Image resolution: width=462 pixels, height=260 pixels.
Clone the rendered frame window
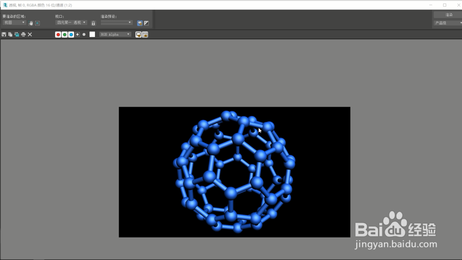click(17, 35)
